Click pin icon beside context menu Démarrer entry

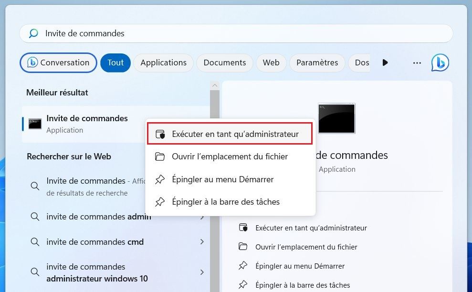[x=160, y=179]
